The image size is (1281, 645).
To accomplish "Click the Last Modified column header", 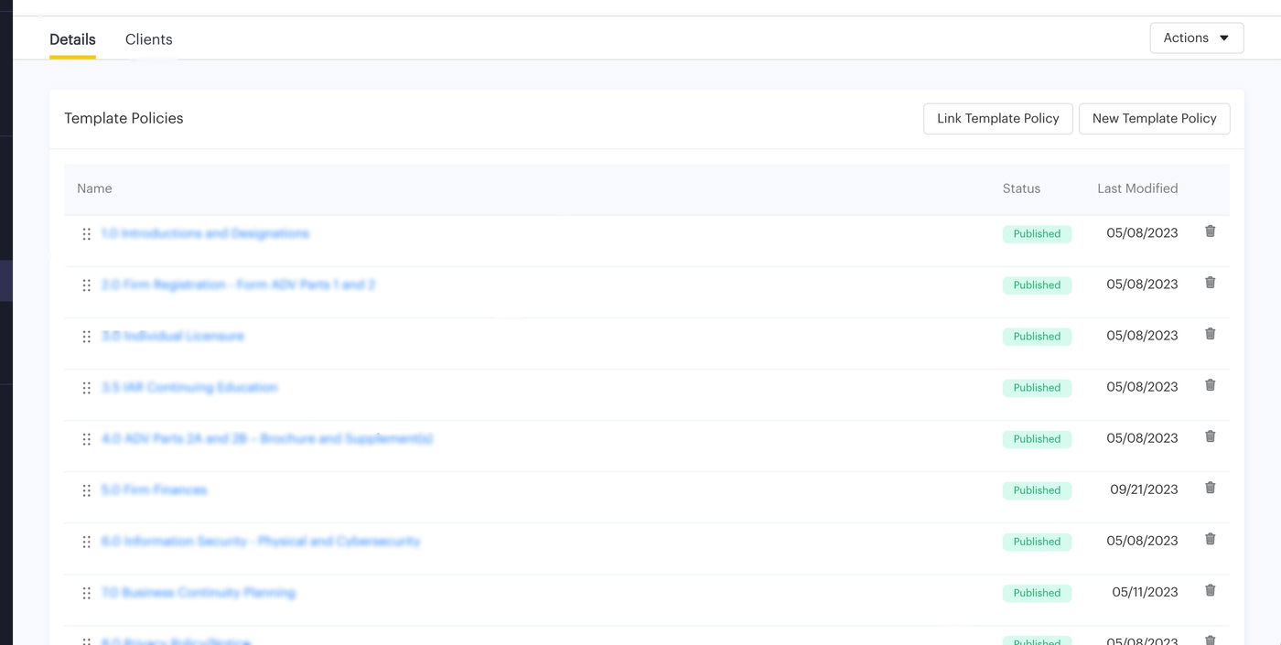I will click(1137, 188).
